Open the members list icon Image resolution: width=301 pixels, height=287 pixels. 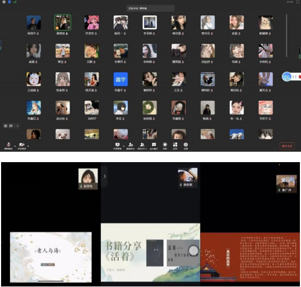click(142, 145)
